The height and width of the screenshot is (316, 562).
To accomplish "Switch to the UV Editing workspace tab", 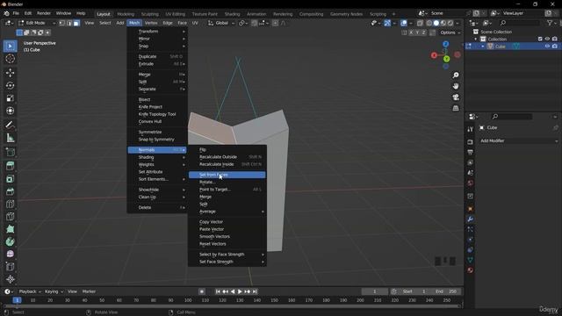I will pos(176,14).
